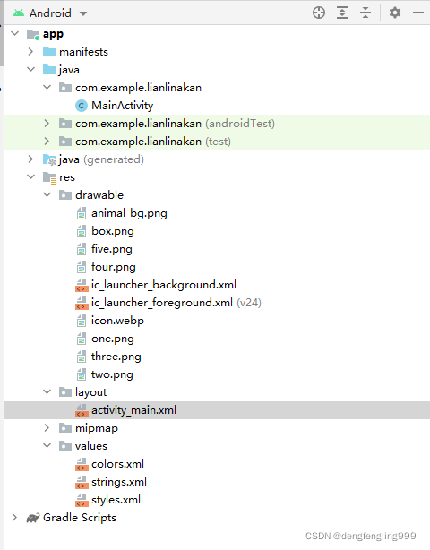This screenshot has height=550, width=430.
Task: Open the Android project view dropdown
Action: click(83, 13)
